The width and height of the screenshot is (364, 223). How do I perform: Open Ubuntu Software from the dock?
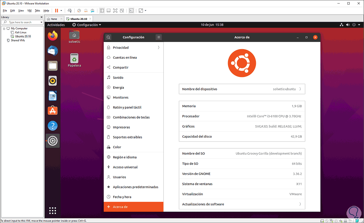pyautogui.click(x=53, y=111)
